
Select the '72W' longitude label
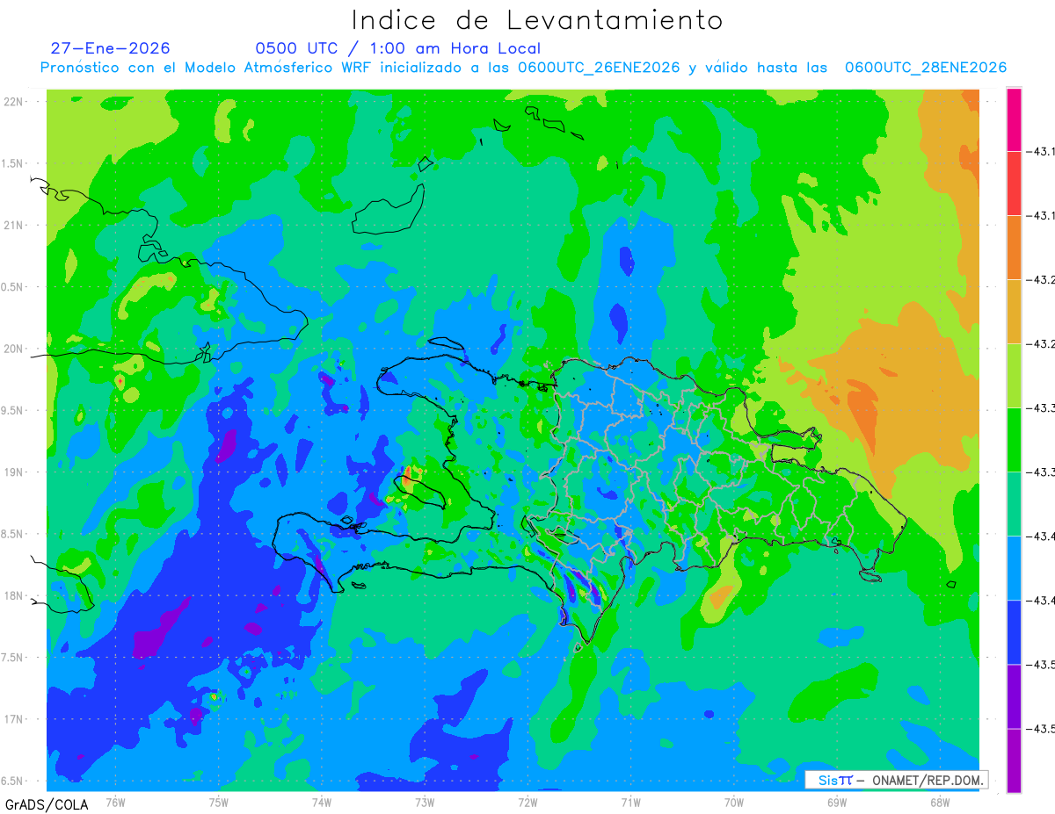[x=527, y=802]
